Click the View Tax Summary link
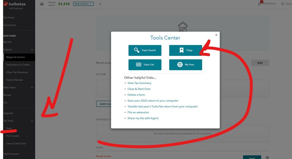Image resolution: width=292 pixels, height=159 pixels. coord(139,83)
